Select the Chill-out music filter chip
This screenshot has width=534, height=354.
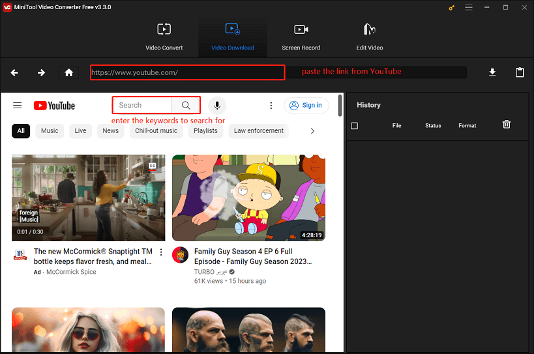coord(156,130)
